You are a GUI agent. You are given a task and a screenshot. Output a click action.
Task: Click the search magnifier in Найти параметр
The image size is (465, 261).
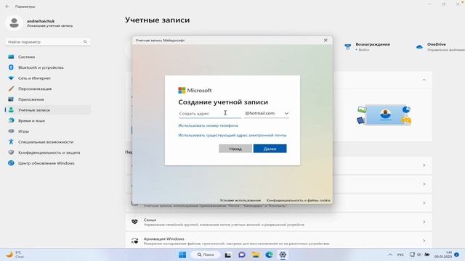click(x=85, y=42)
